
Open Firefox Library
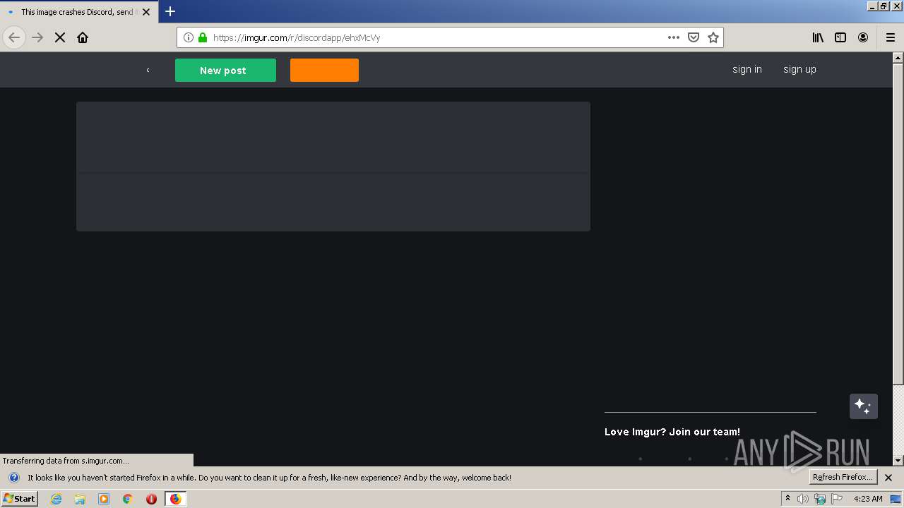[x=818, y=37]
